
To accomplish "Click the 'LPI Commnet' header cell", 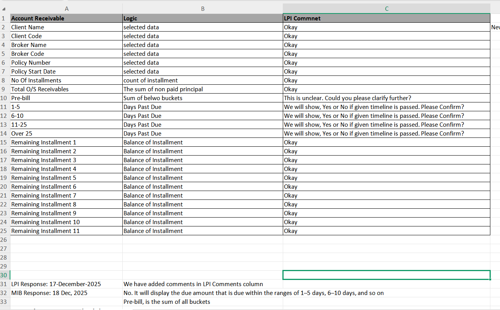I will (302, 18).
